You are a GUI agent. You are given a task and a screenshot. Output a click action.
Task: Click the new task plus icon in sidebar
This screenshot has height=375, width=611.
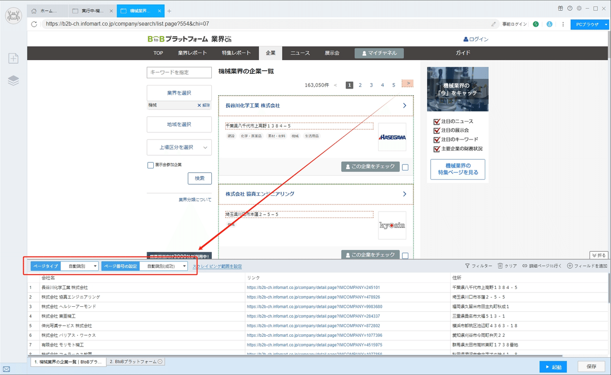[x=13, y=59]
